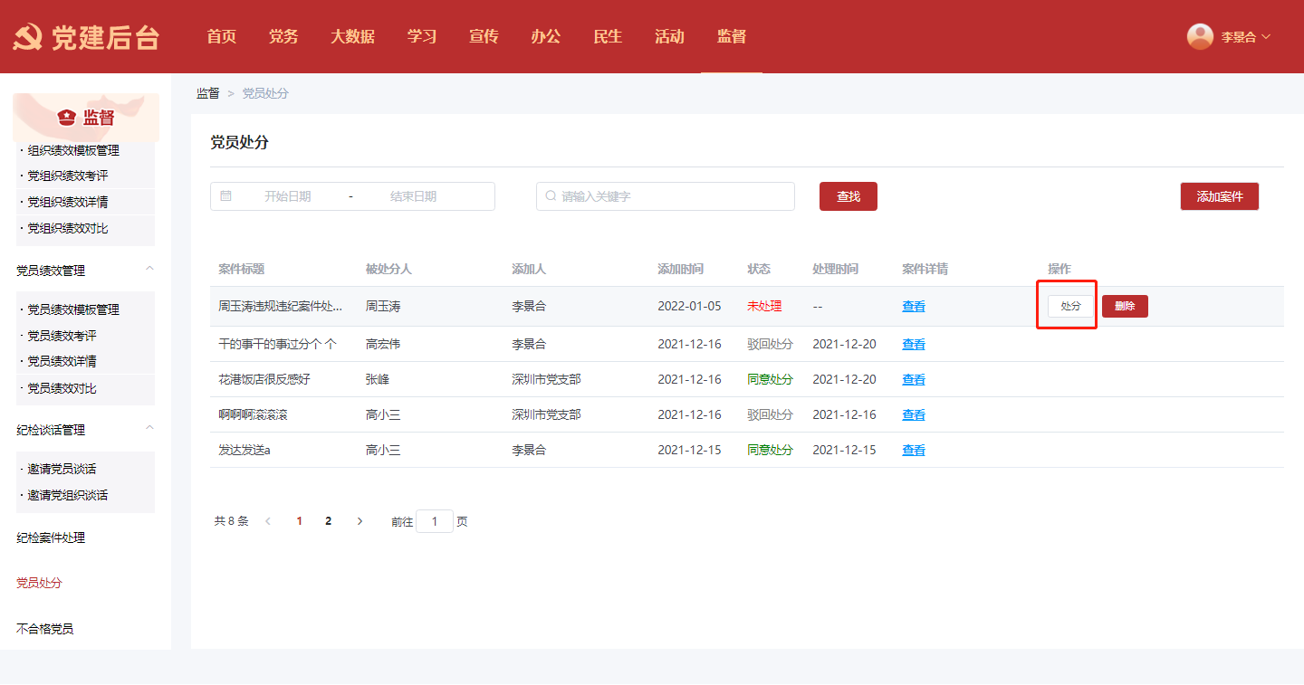
Task: Go to previous page arrow
Action: point(267,521)
